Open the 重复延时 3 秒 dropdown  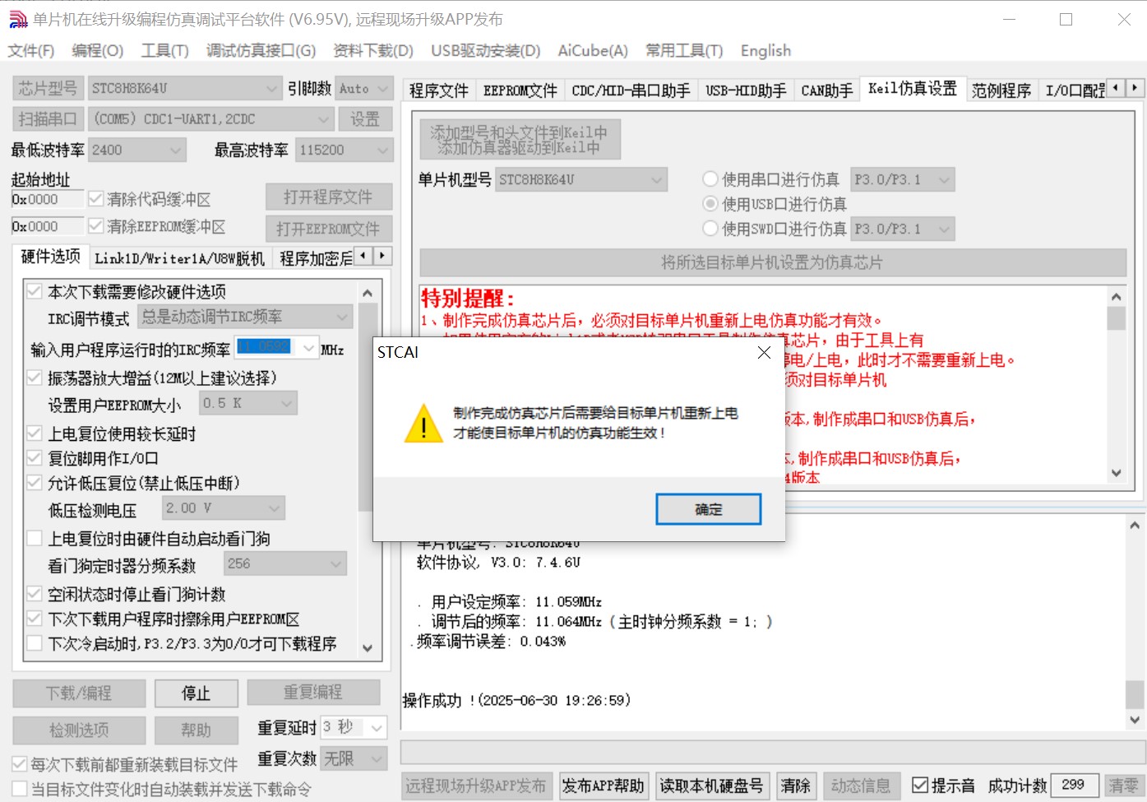pos(353,727)
